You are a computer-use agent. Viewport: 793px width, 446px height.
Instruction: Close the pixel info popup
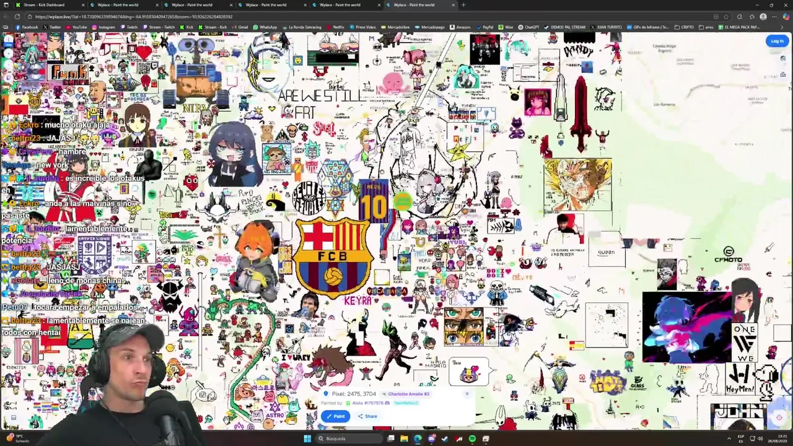coord(467,394)
